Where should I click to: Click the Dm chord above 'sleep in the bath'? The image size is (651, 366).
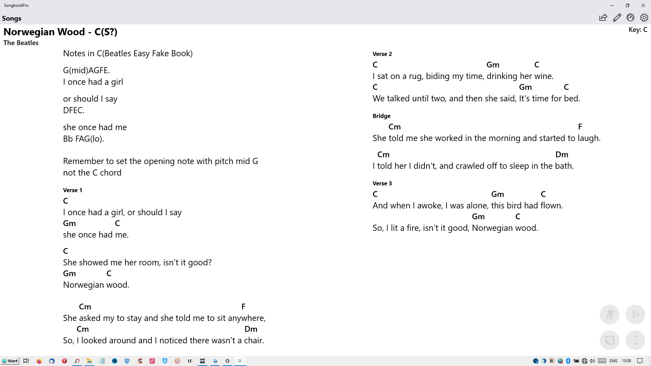coord(562,155)
